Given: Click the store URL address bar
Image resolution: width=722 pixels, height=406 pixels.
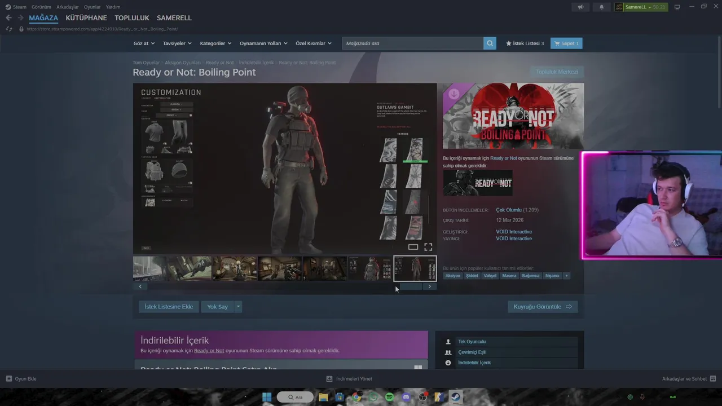Looking at the screenshot, I should [102, 29].
